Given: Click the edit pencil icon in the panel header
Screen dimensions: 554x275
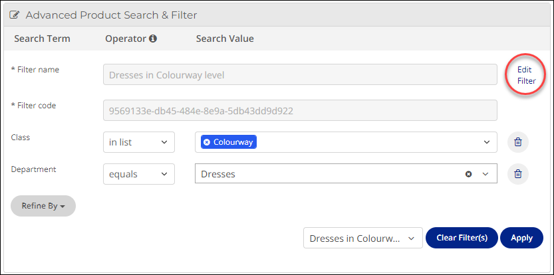Looking at the screenshot, I should (x=14, y=15).
